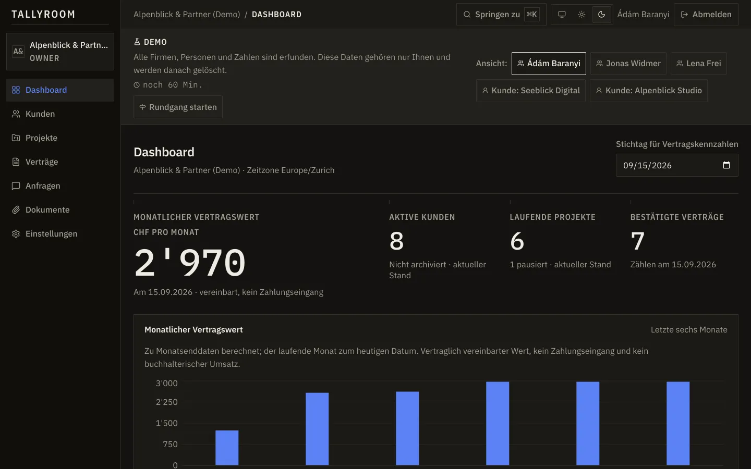Start the guided tour with Rundgang starten

178,107
